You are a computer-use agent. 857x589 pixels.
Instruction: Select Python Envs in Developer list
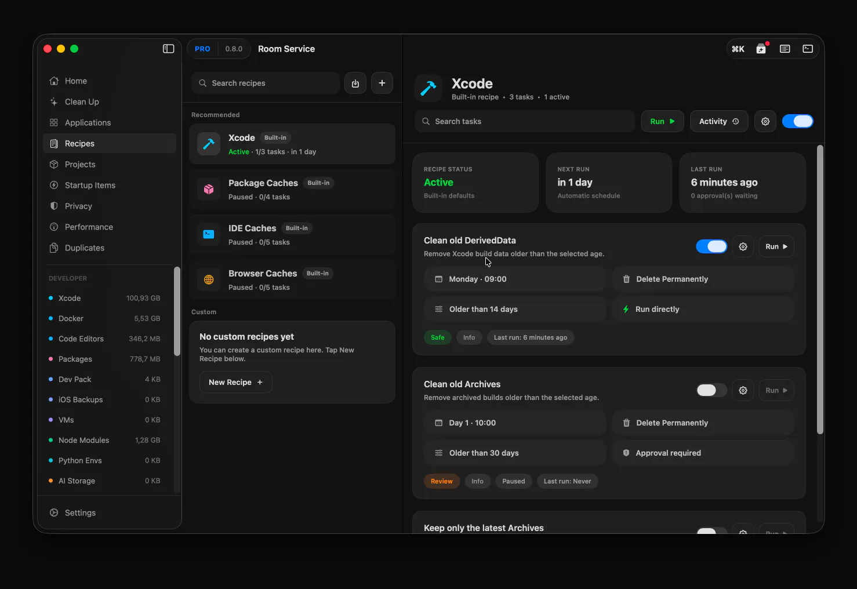coord(104,460)
